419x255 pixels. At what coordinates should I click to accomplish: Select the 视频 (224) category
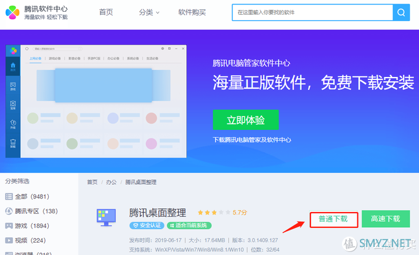[26, 240]
